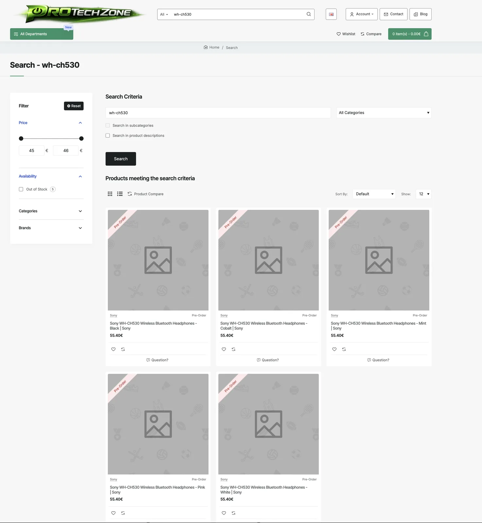
Task: Reset the filters
Action: pos(74,106)
